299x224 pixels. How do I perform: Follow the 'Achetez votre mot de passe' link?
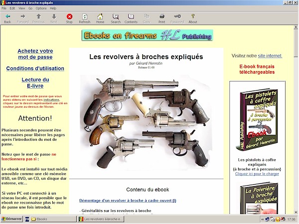(x=35, y=54)
